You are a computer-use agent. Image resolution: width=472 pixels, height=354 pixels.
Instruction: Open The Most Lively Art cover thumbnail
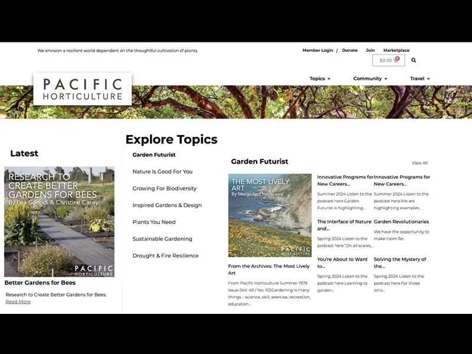(x=270, y=215)
